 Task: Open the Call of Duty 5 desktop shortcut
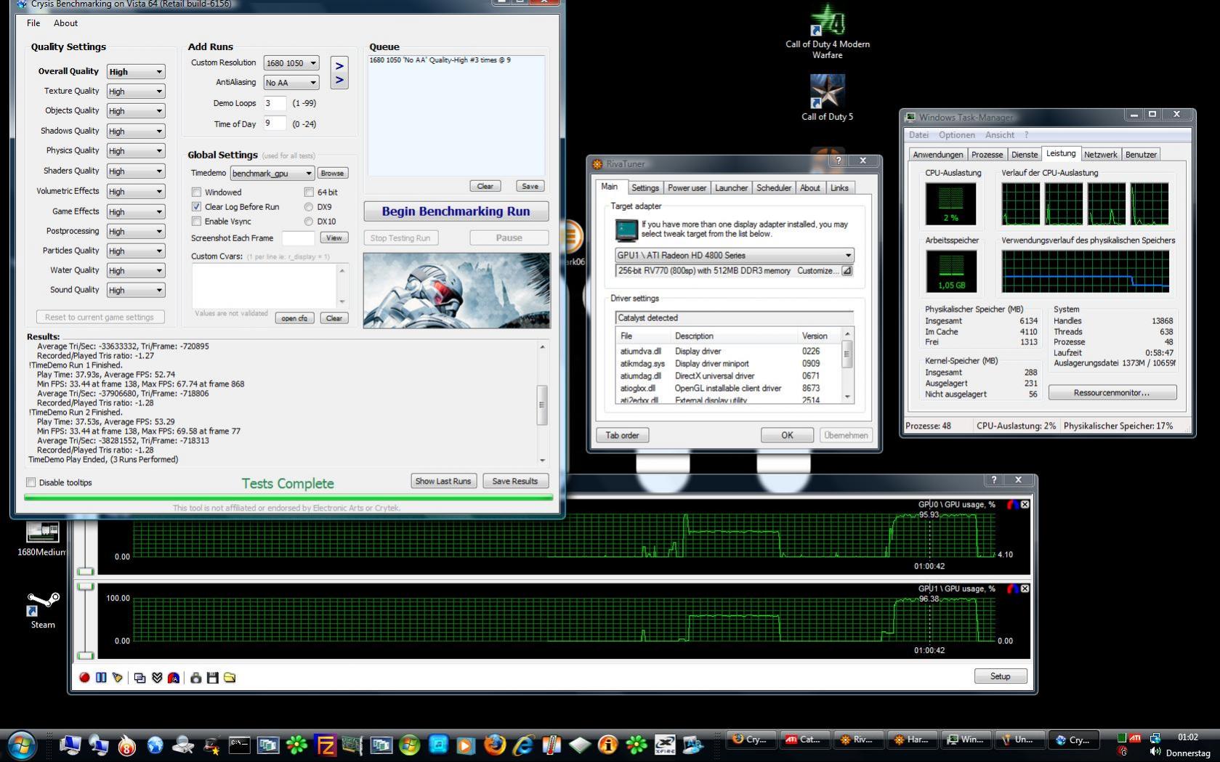pos(828,97)
